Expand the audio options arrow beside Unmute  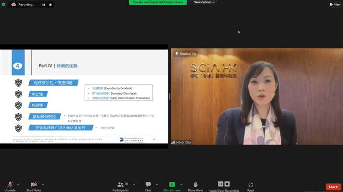click(18, 185)
